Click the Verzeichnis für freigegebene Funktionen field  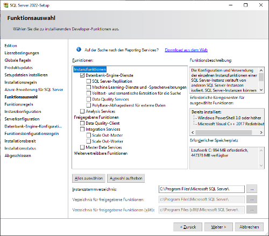coord(202,199)
